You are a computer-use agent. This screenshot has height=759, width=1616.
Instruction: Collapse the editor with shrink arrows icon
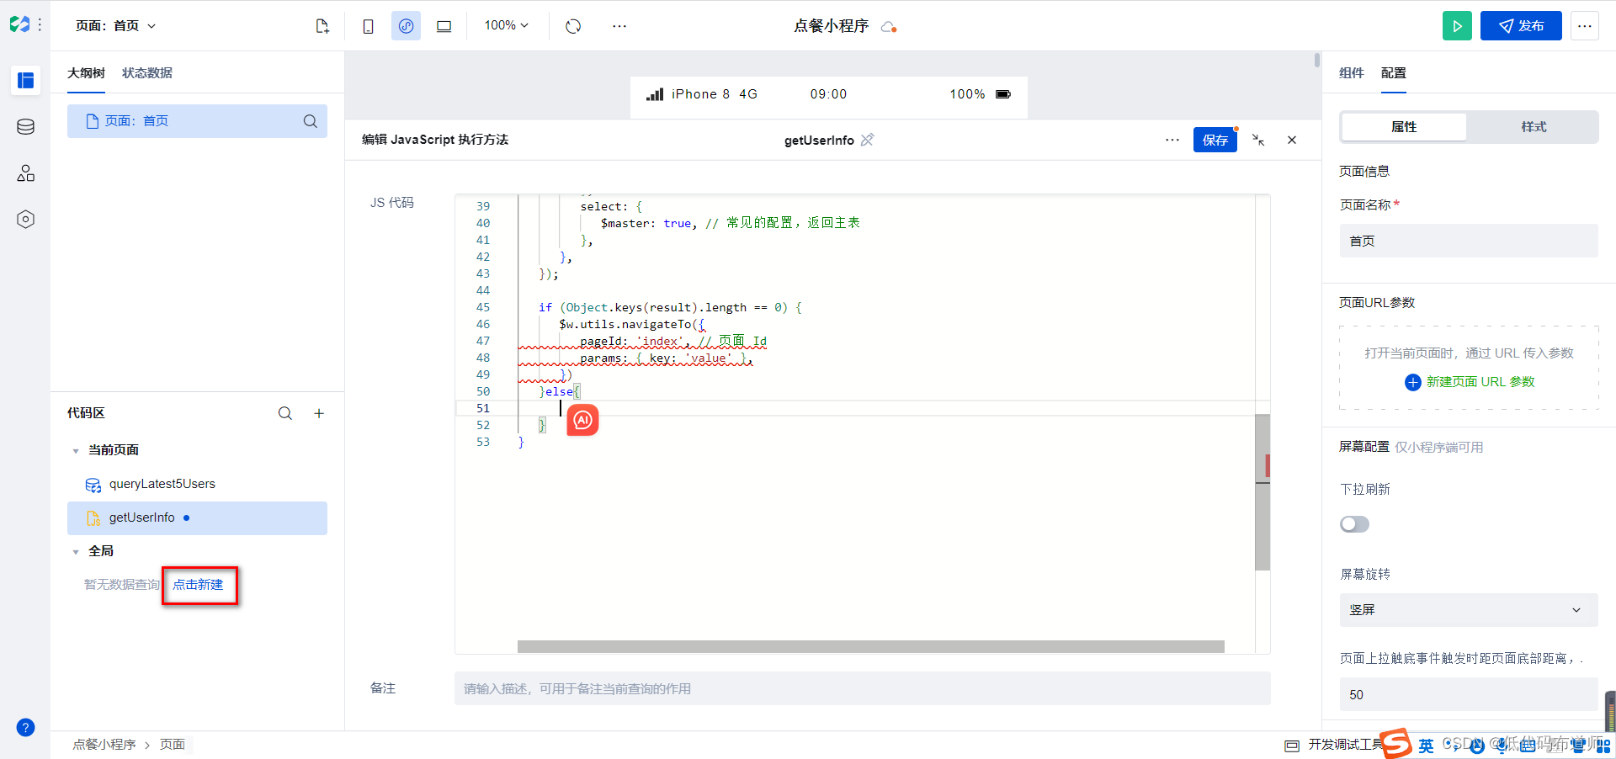click(1258, 140)
